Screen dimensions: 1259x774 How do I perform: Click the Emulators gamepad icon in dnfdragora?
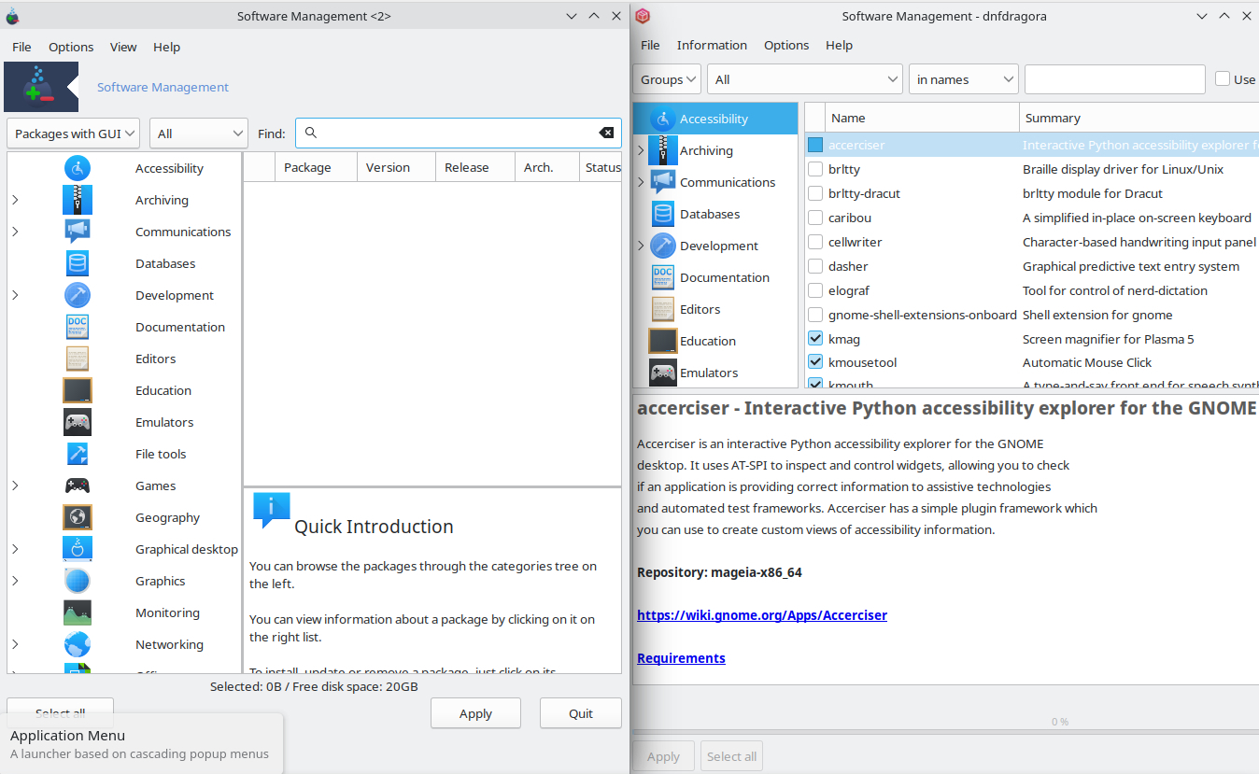[x=663, y=373]
